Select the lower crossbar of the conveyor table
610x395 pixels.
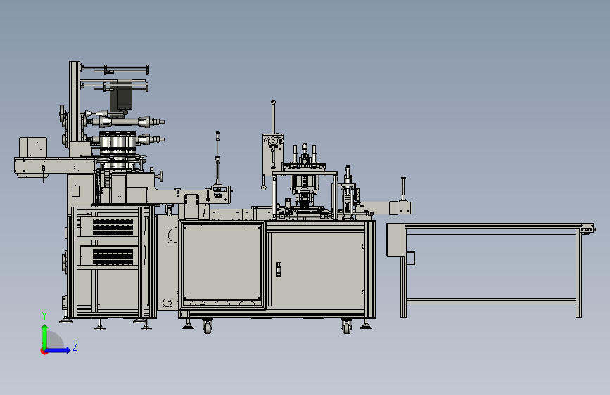click(491, 301)
